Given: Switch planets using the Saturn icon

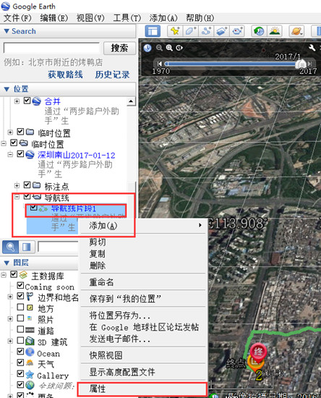Looking at the screenshot, I should click(296, 31).
